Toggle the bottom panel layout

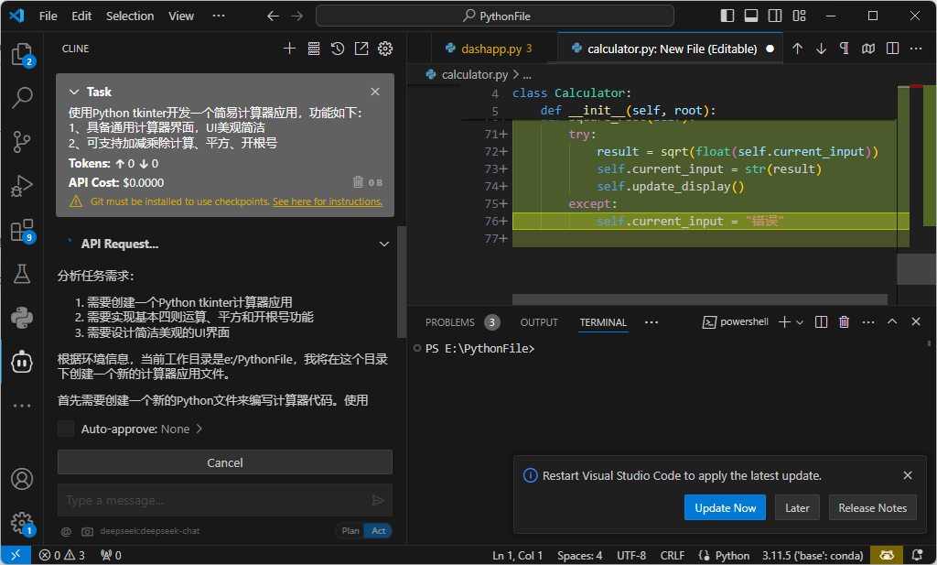click(x=751, y=16)
